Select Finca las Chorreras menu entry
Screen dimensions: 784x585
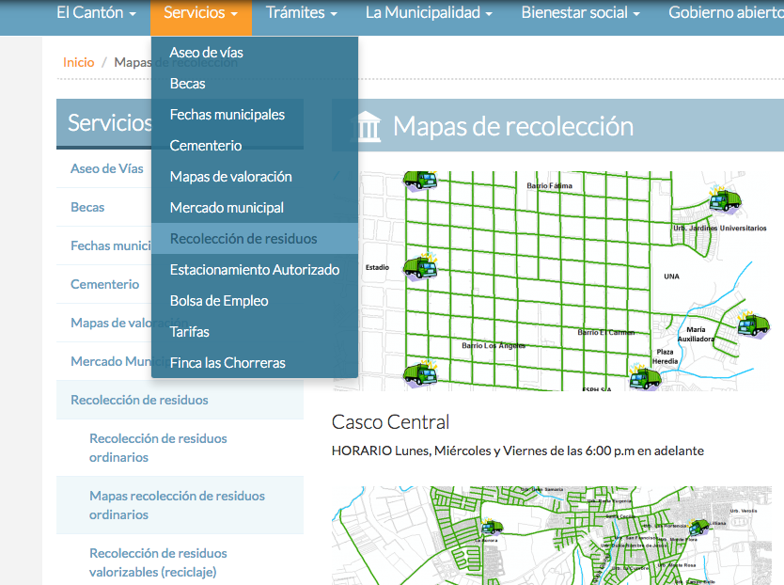227,363
